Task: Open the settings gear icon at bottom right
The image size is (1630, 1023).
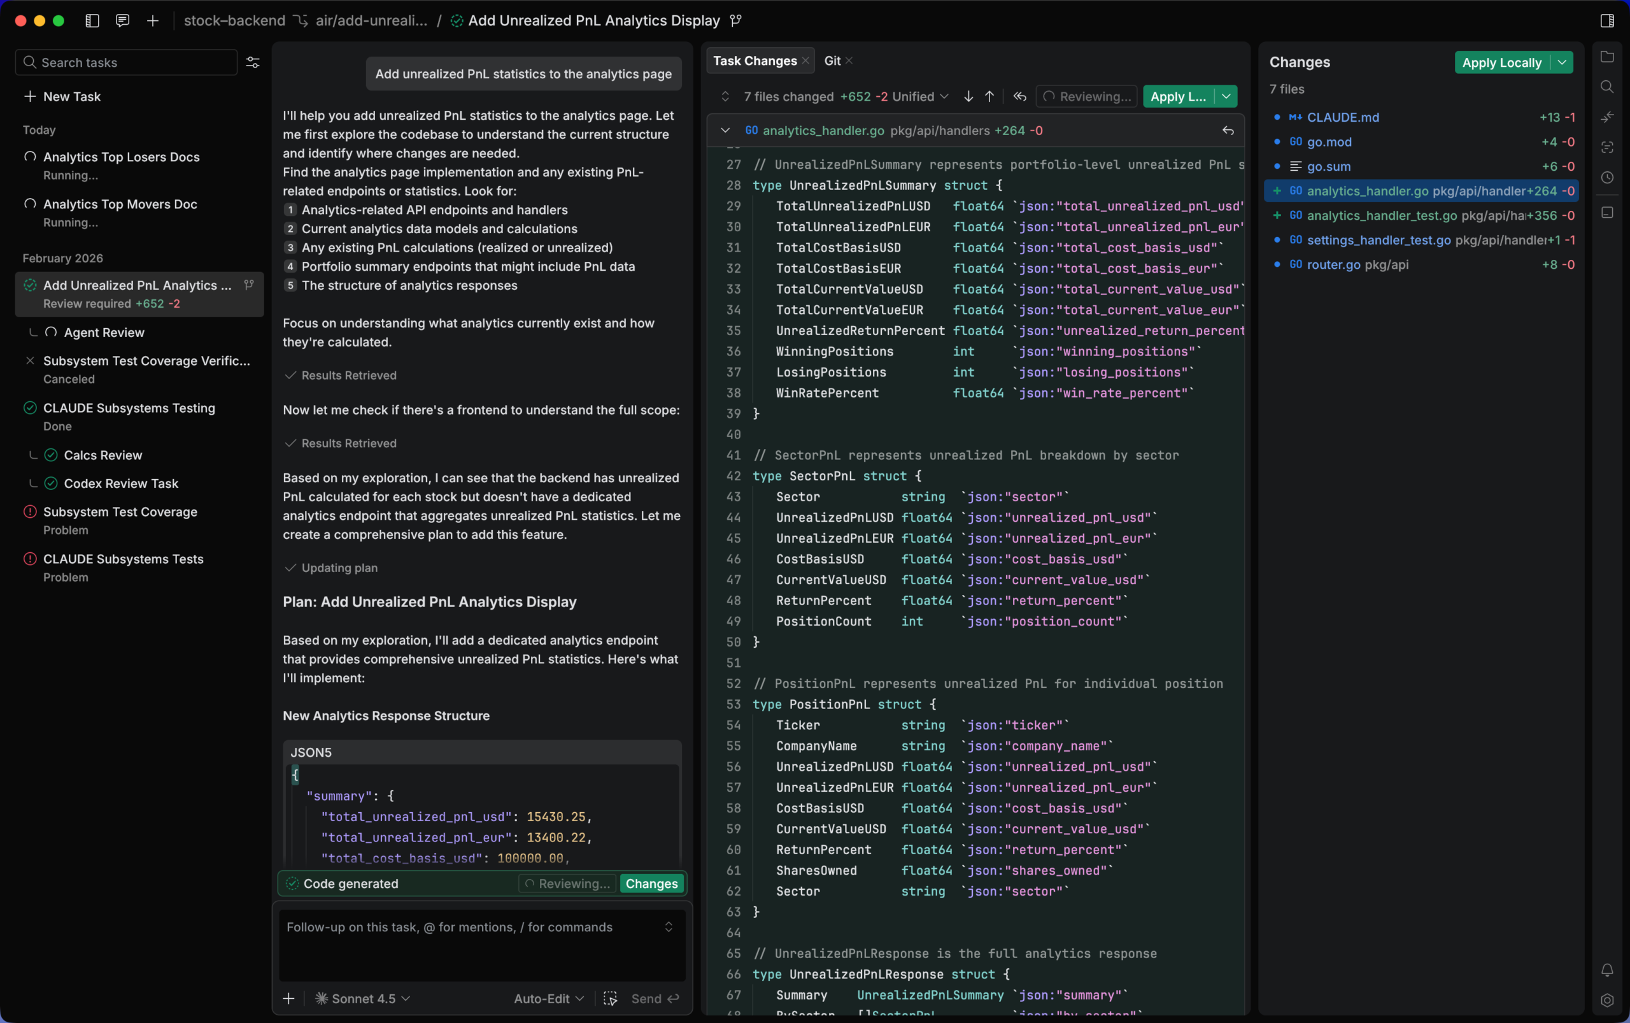Action: 1607,1000
